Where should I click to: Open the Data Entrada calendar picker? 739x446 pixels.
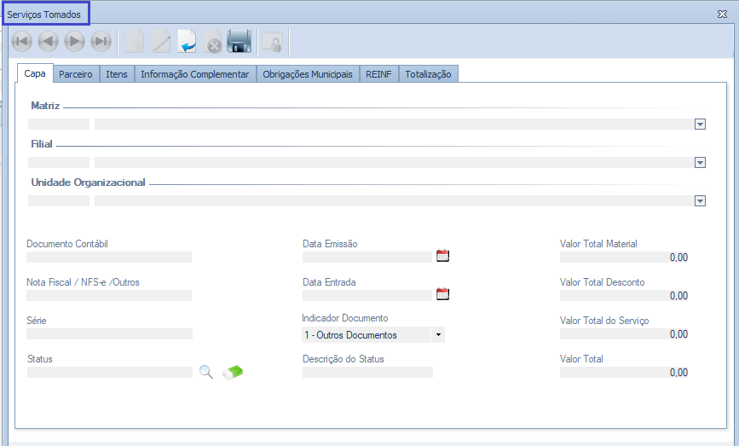[x=442, y=294]
